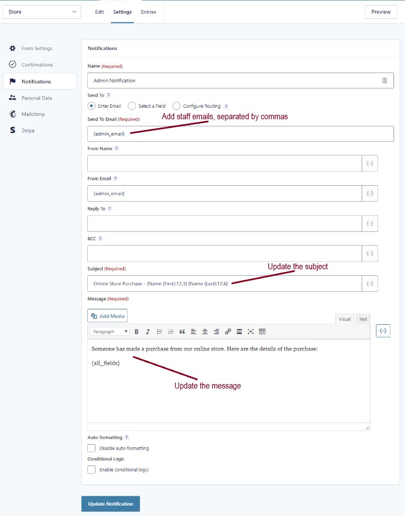Click the Update Notification button

click(110, 504)
